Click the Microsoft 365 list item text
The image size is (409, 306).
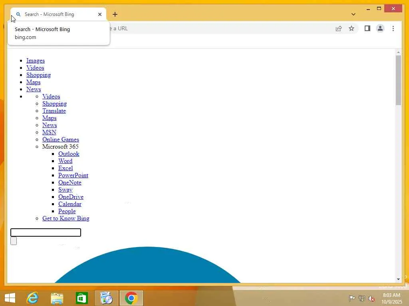coord(60,147)
